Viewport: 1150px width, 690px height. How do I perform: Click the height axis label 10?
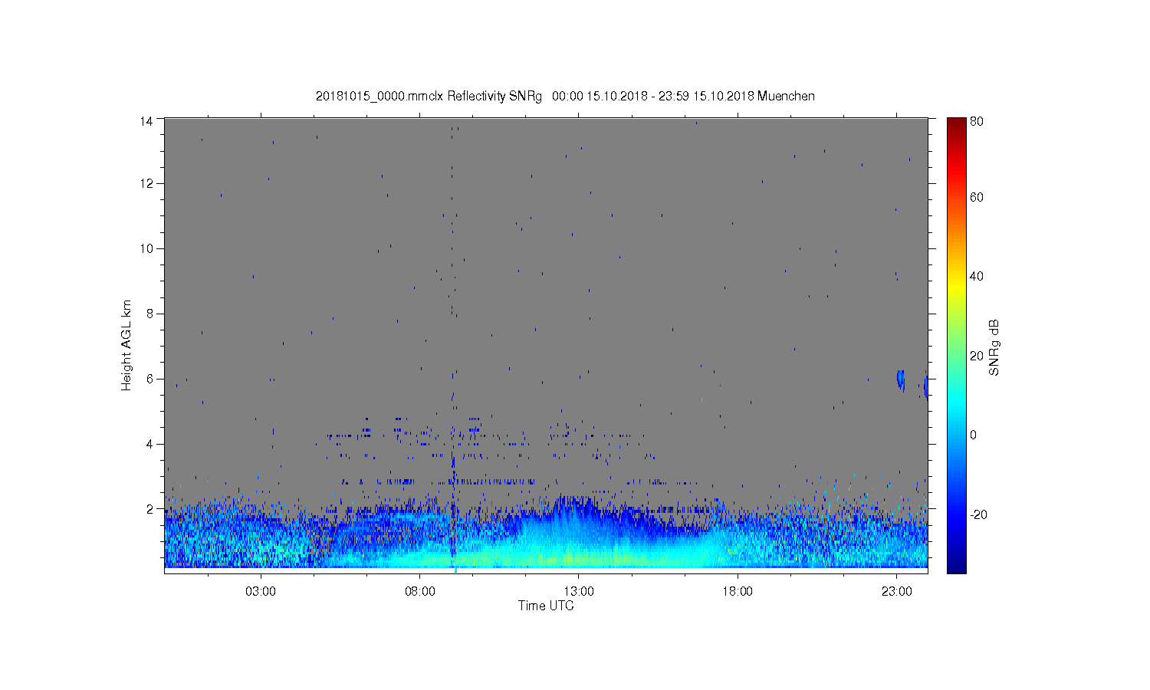(146, 248)
